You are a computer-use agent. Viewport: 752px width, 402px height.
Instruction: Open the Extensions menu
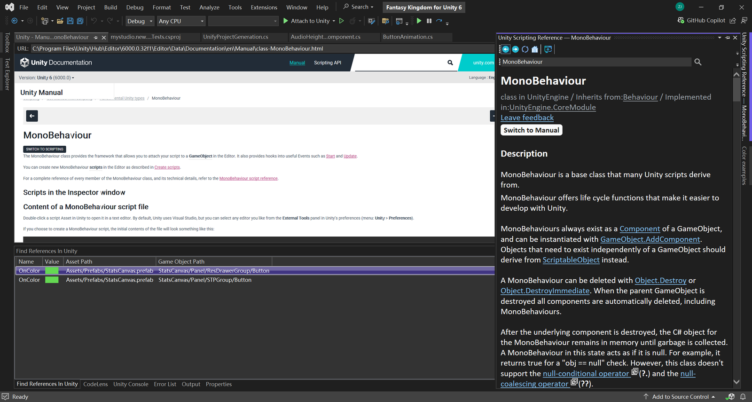[264, 8]
